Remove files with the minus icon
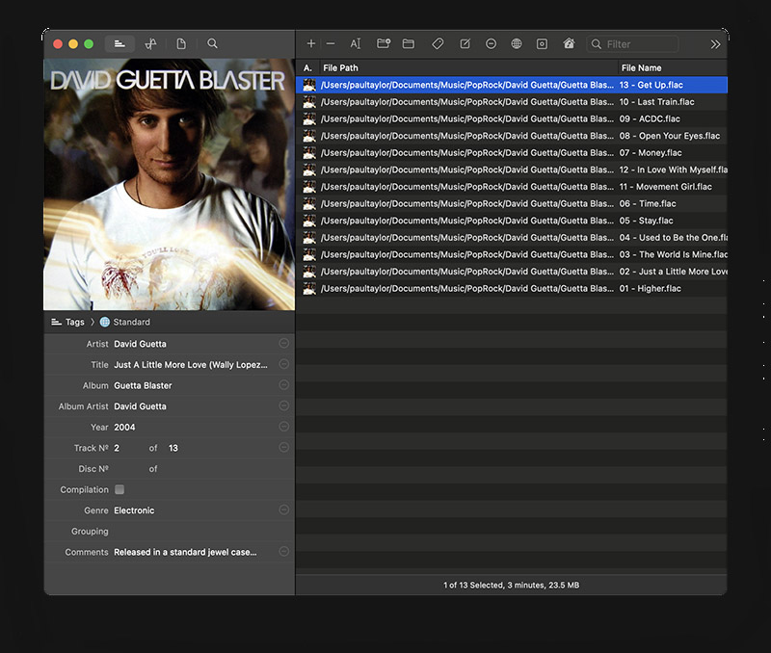Image resolution: width=771 pixels, height=653 pixels. tap(331, 43)
